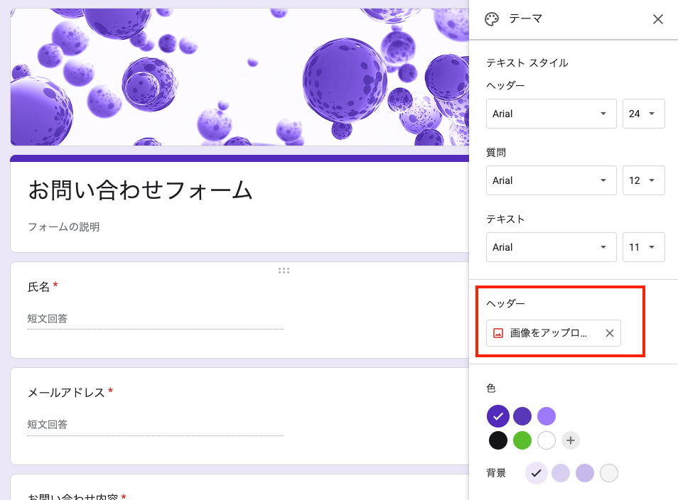Close the テーマ panel
The height and width of the screenshot is (500, 678).
point(658,19)
